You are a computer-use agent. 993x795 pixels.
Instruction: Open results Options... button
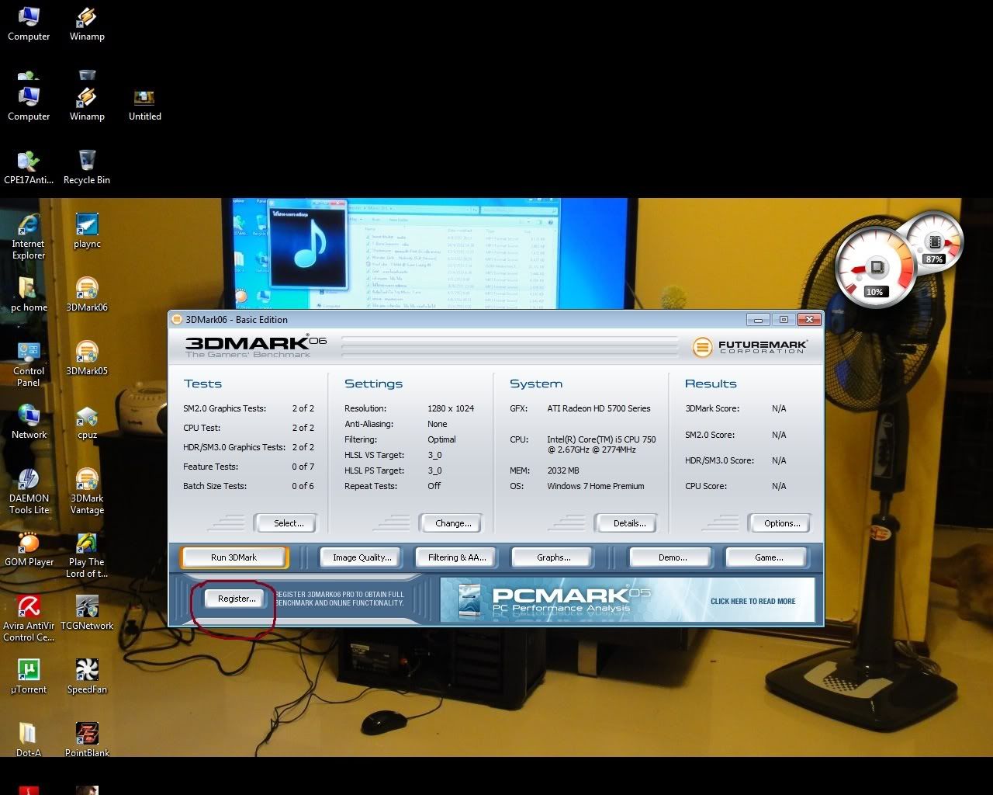[x=781, y=523]
